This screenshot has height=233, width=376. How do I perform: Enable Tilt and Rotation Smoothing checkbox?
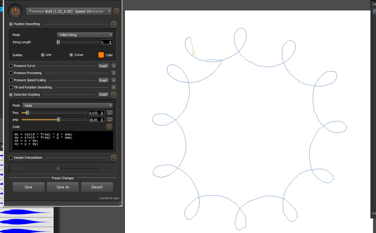point(11,88)
